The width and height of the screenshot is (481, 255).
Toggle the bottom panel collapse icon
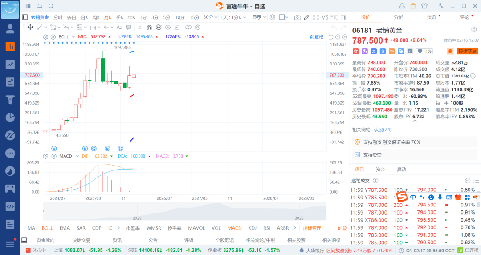24,240
